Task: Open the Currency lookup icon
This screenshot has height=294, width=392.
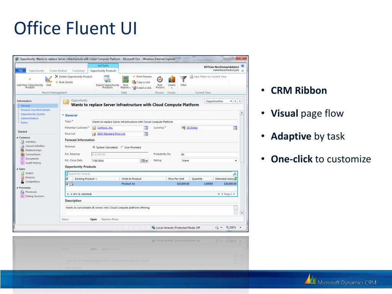Action: (x=235, y=128)
